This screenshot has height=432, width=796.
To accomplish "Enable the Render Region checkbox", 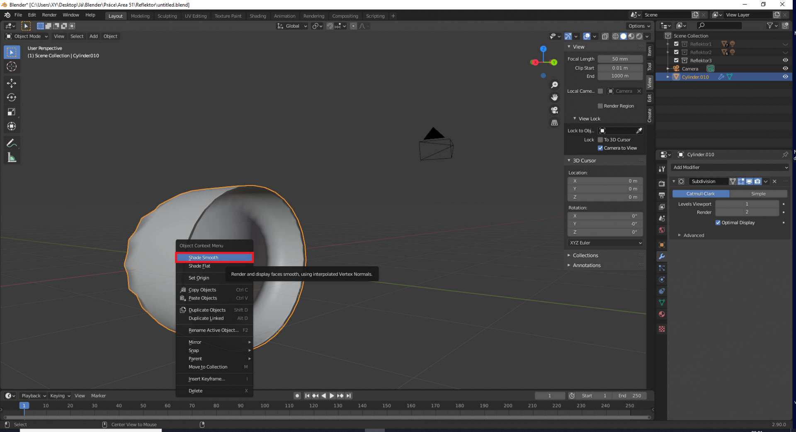I will pos(600,106).
